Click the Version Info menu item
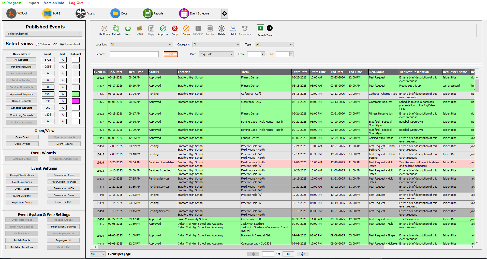 54,3
